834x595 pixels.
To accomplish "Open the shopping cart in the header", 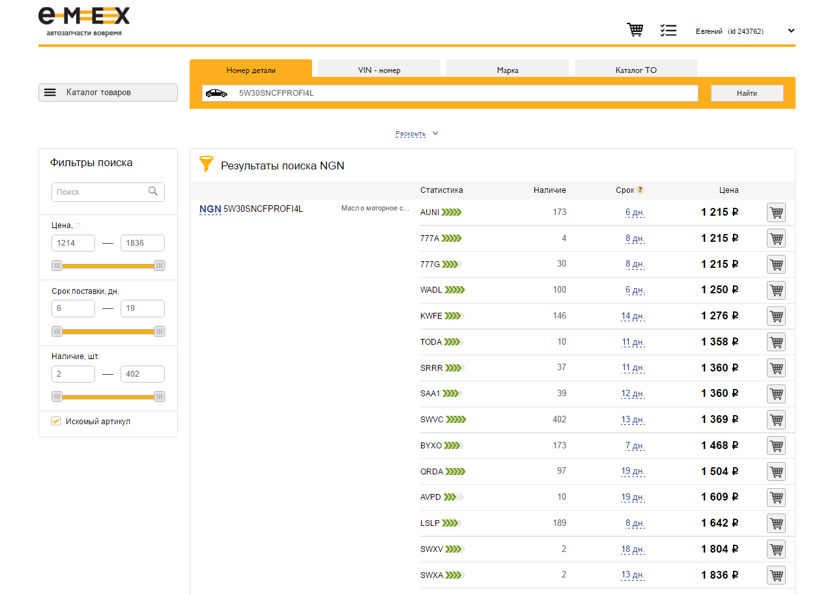I will pyautogui.click(x=635, y=30).
